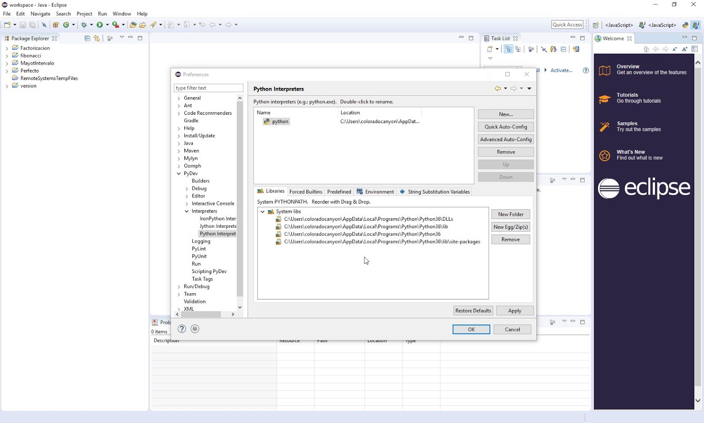Open the Environment tab

point(375,192)
